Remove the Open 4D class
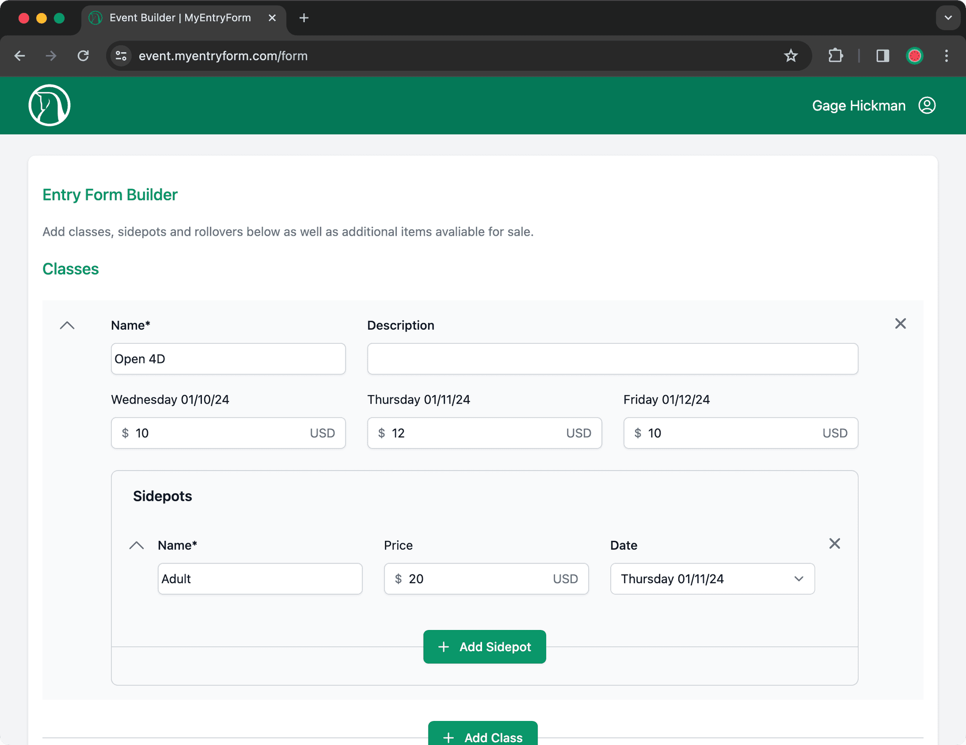The height and width of the screenshot is (745, 966). pos(900,323)
